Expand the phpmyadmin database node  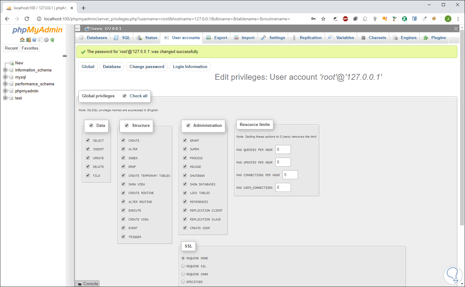point(5,91)
